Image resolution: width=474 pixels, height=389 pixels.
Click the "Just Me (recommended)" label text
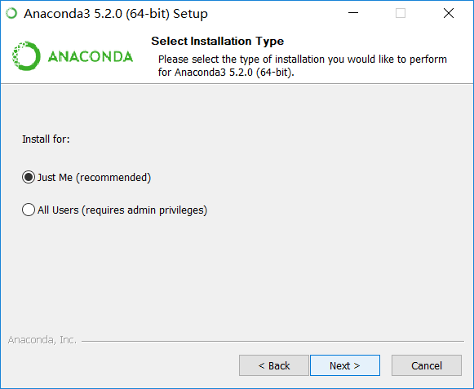click(x=94, y=178)
